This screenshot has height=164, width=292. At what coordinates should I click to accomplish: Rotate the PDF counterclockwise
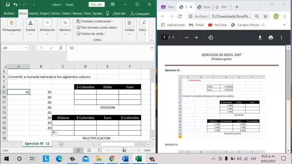(x=211, y=37)
